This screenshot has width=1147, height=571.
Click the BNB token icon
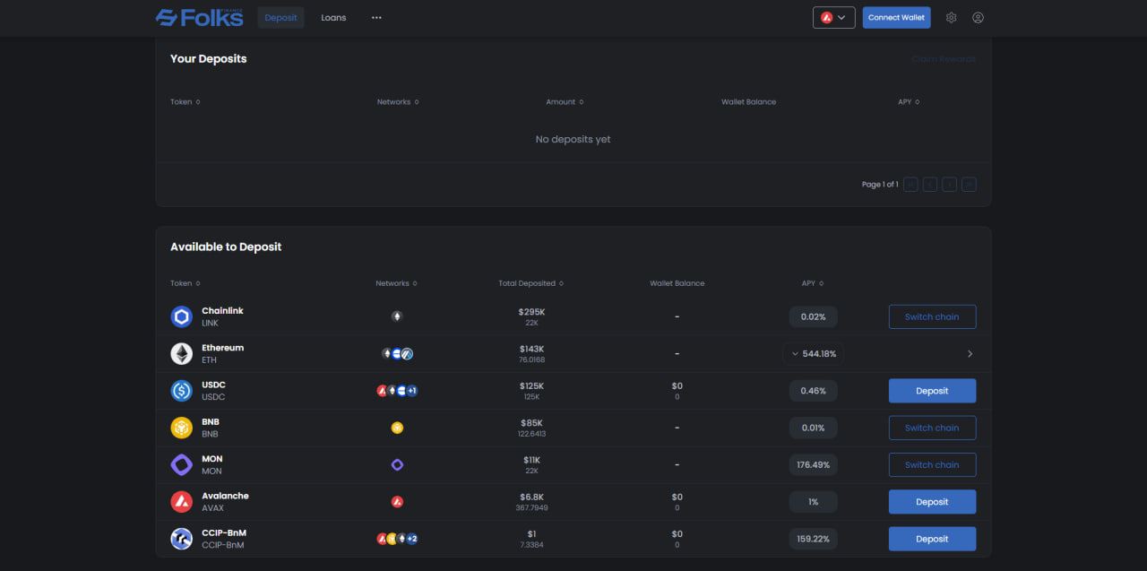click(182, 428)
